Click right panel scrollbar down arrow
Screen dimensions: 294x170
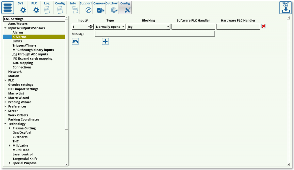(x=288, y=164)
